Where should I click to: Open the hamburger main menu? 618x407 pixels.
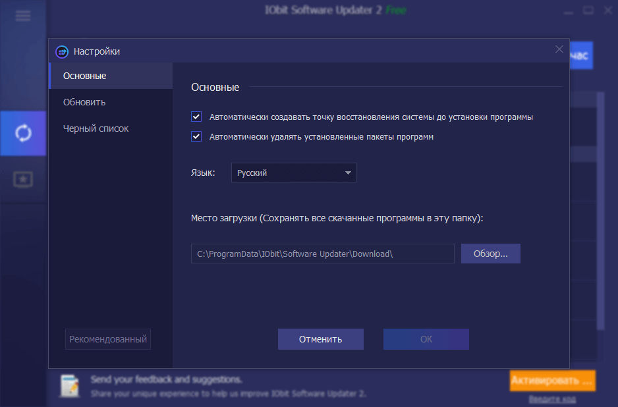(23, 16)
